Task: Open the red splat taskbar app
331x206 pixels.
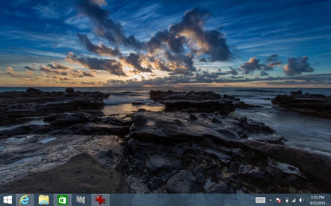Action: coord(100,200)
